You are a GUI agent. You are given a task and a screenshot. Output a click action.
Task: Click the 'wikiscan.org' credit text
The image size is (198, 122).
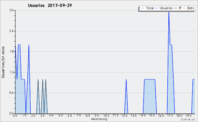(x=99, y=119)
